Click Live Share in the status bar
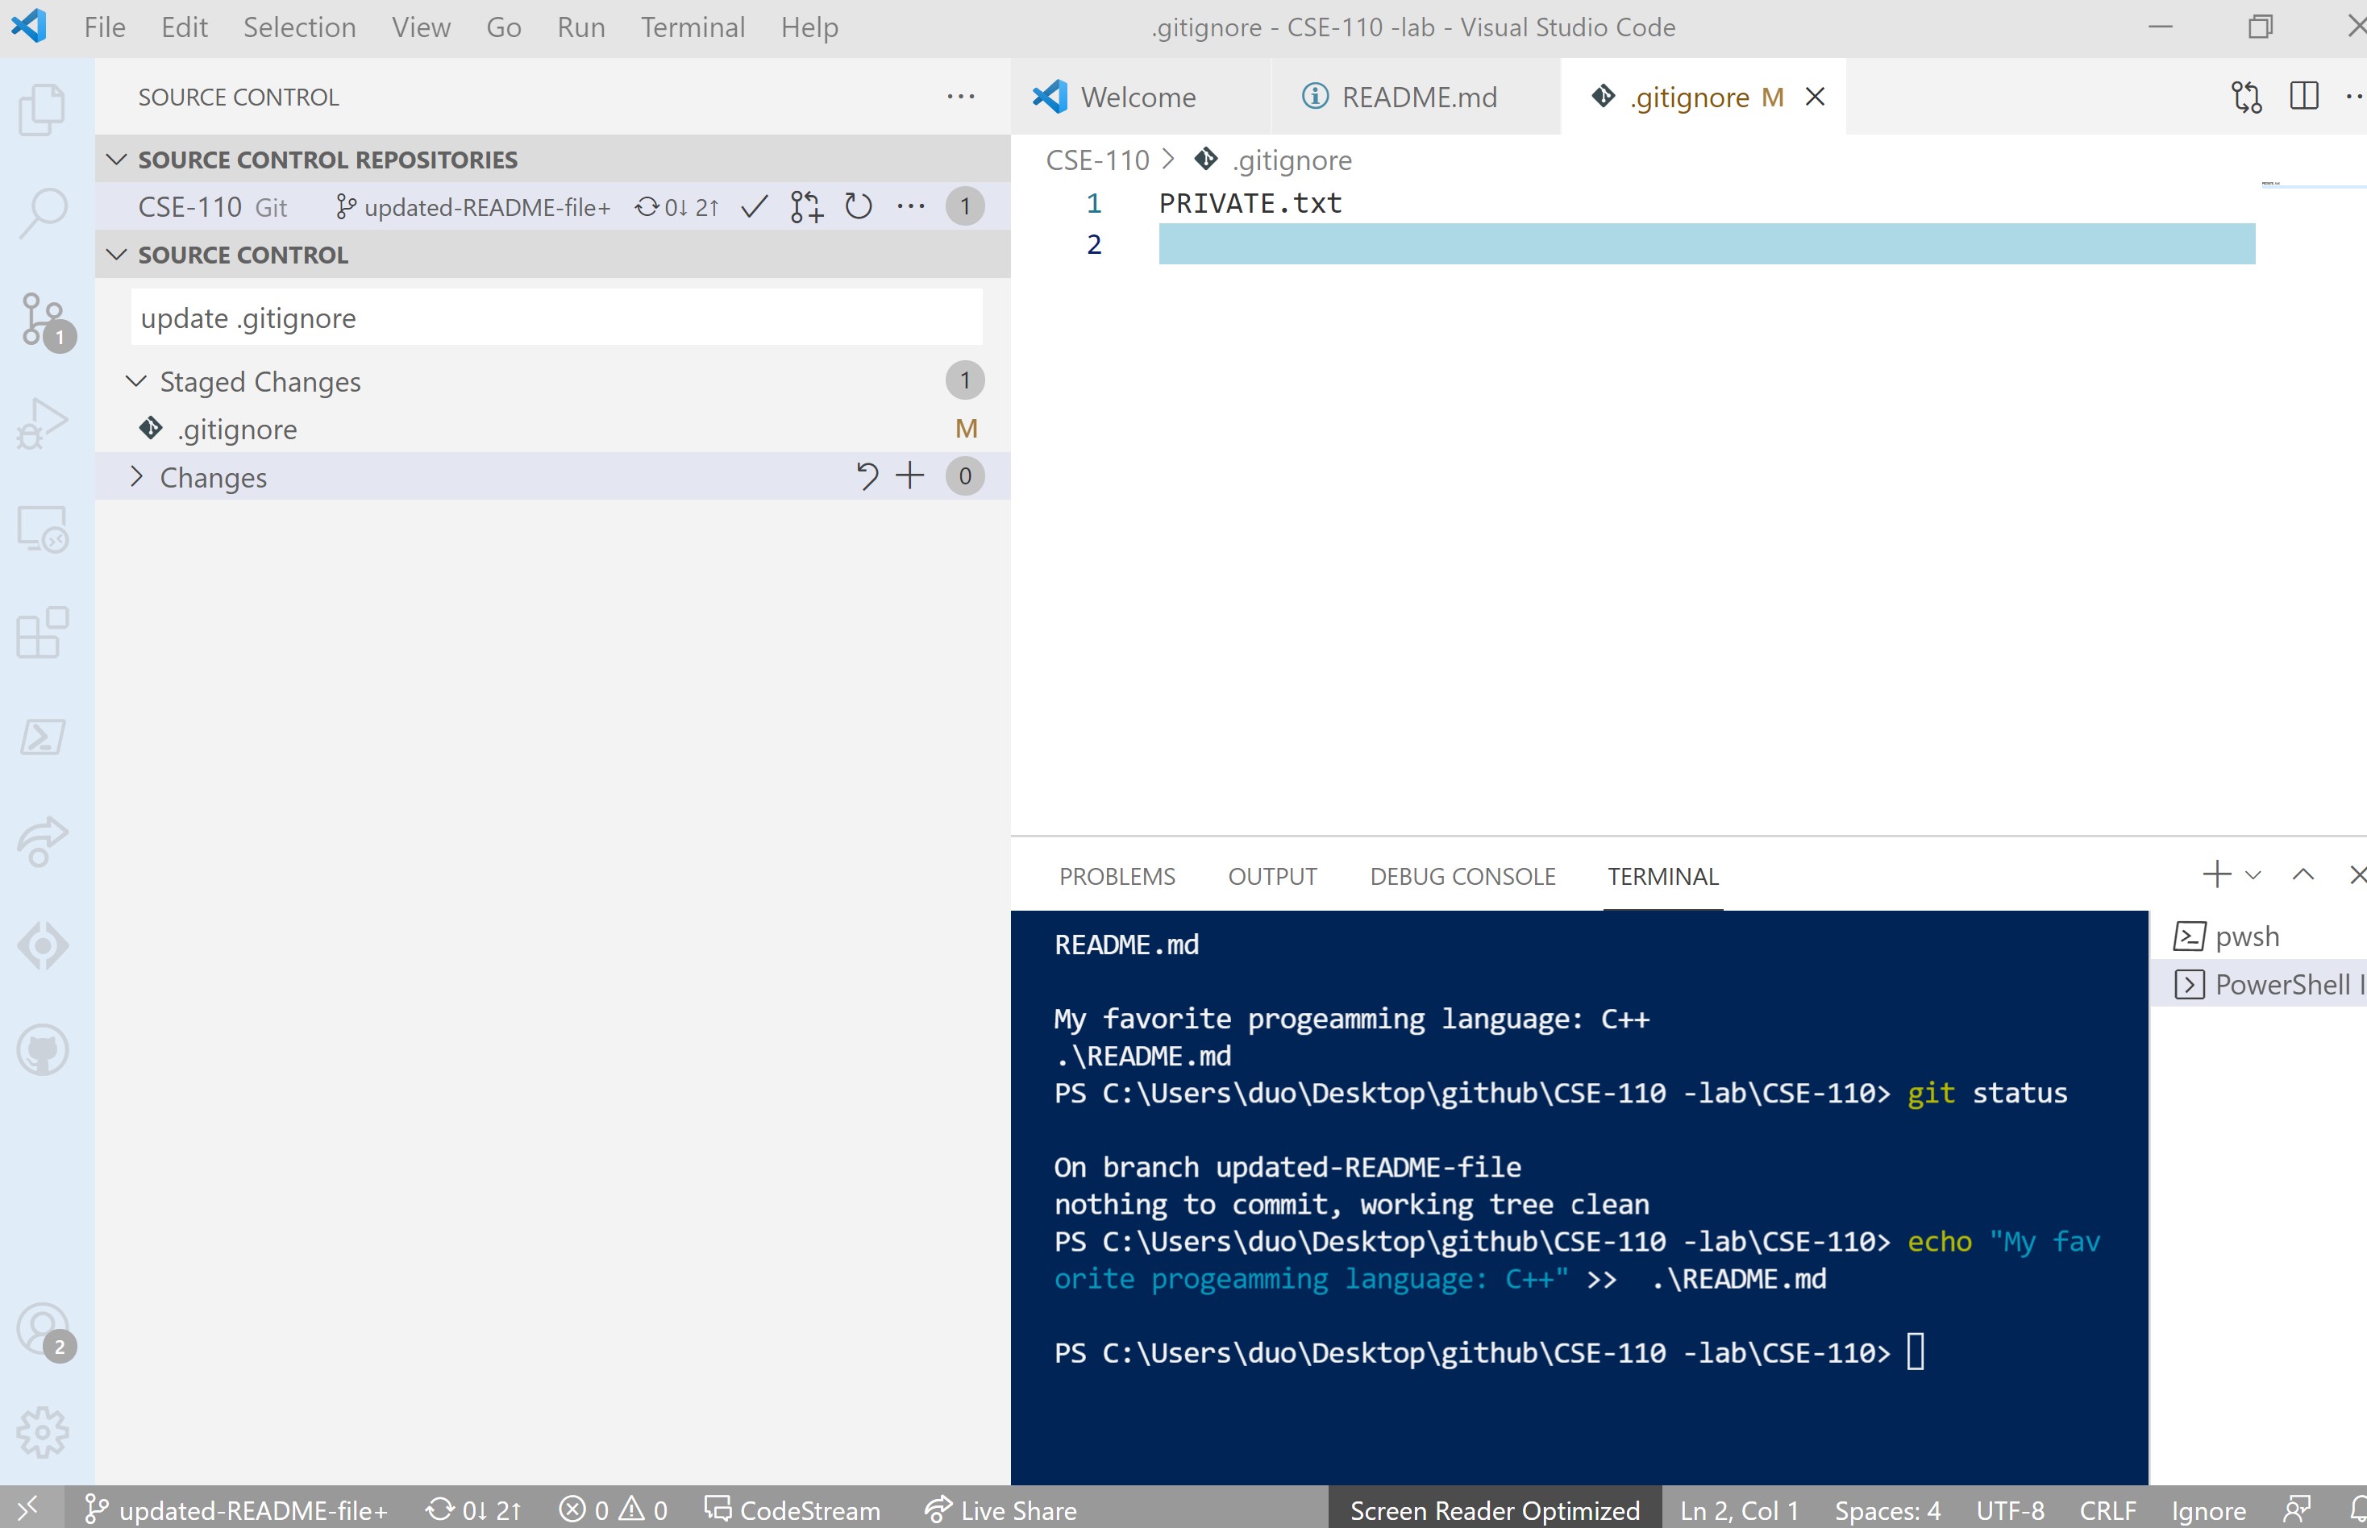 1001,1509
